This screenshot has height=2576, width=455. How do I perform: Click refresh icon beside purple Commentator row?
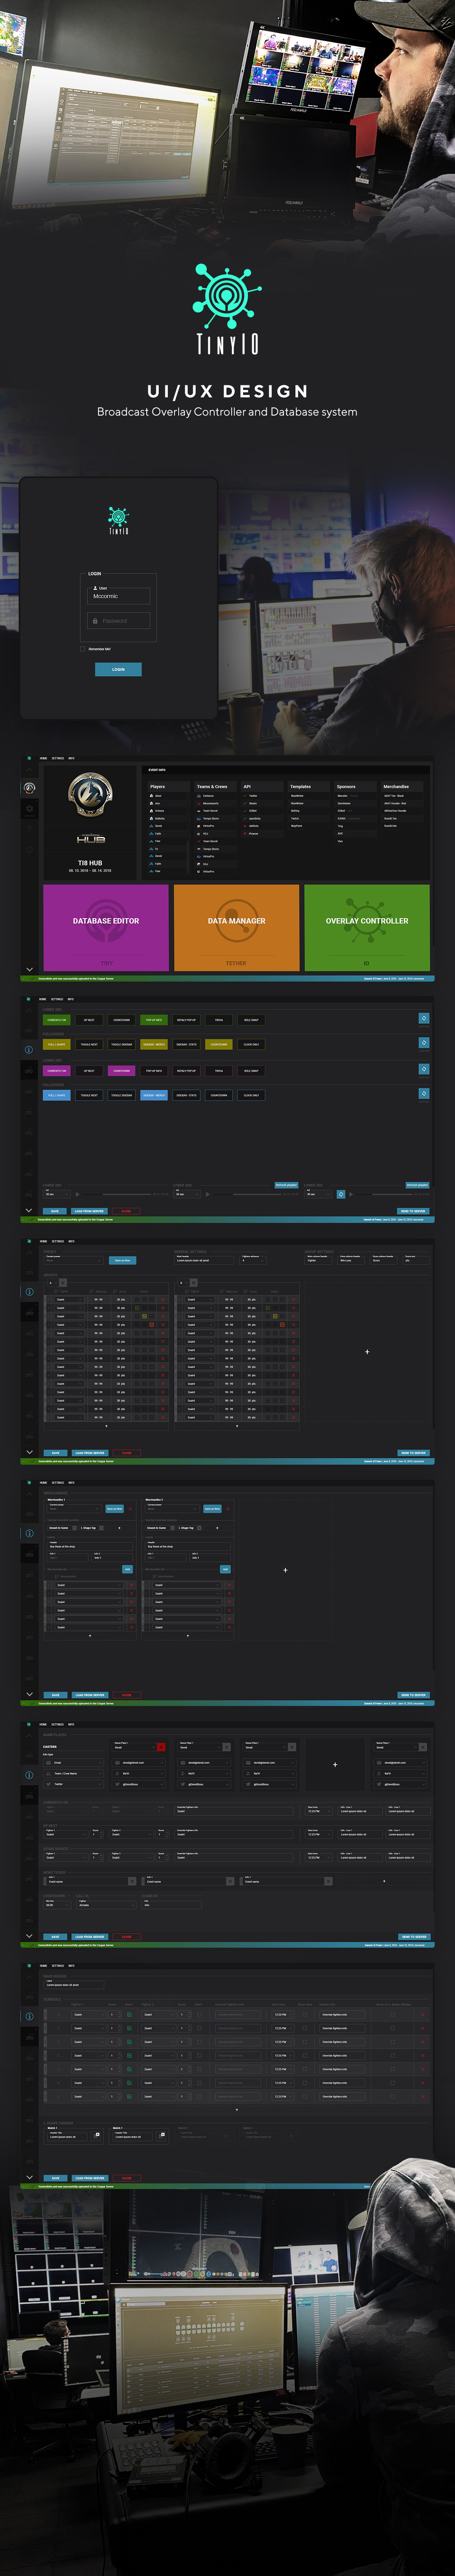[x=424, y=1069]
